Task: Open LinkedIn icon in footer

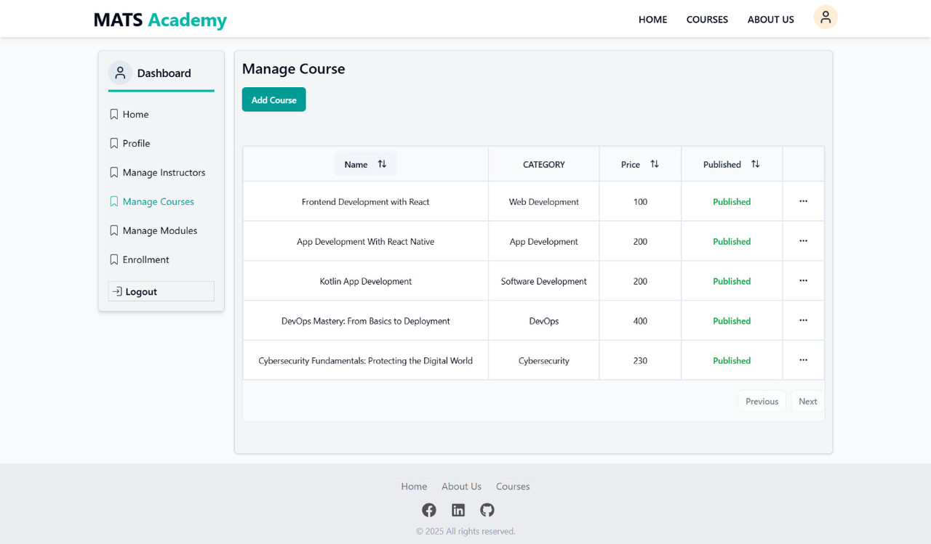Action: [x=458, y=510]
